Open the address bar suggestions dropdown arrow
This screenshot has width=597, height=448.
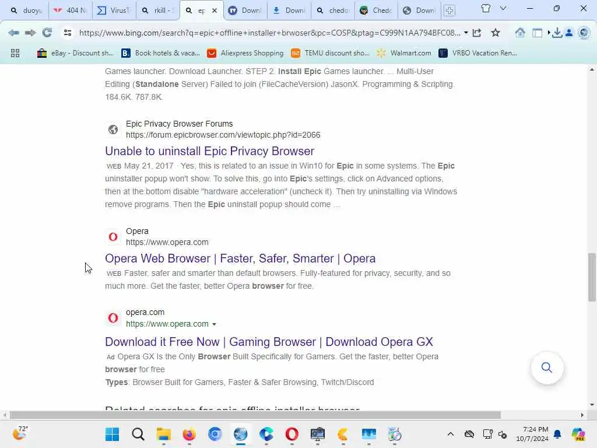(x=466, y=33)
